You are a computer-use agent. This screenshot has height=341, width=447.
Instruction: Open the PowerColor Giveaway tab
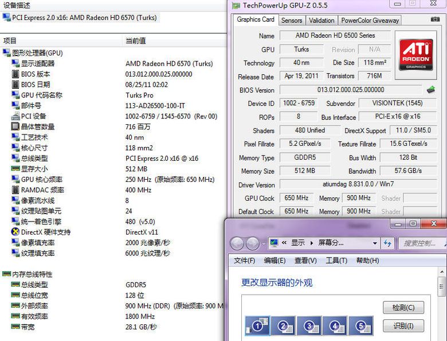click(370, 21)
